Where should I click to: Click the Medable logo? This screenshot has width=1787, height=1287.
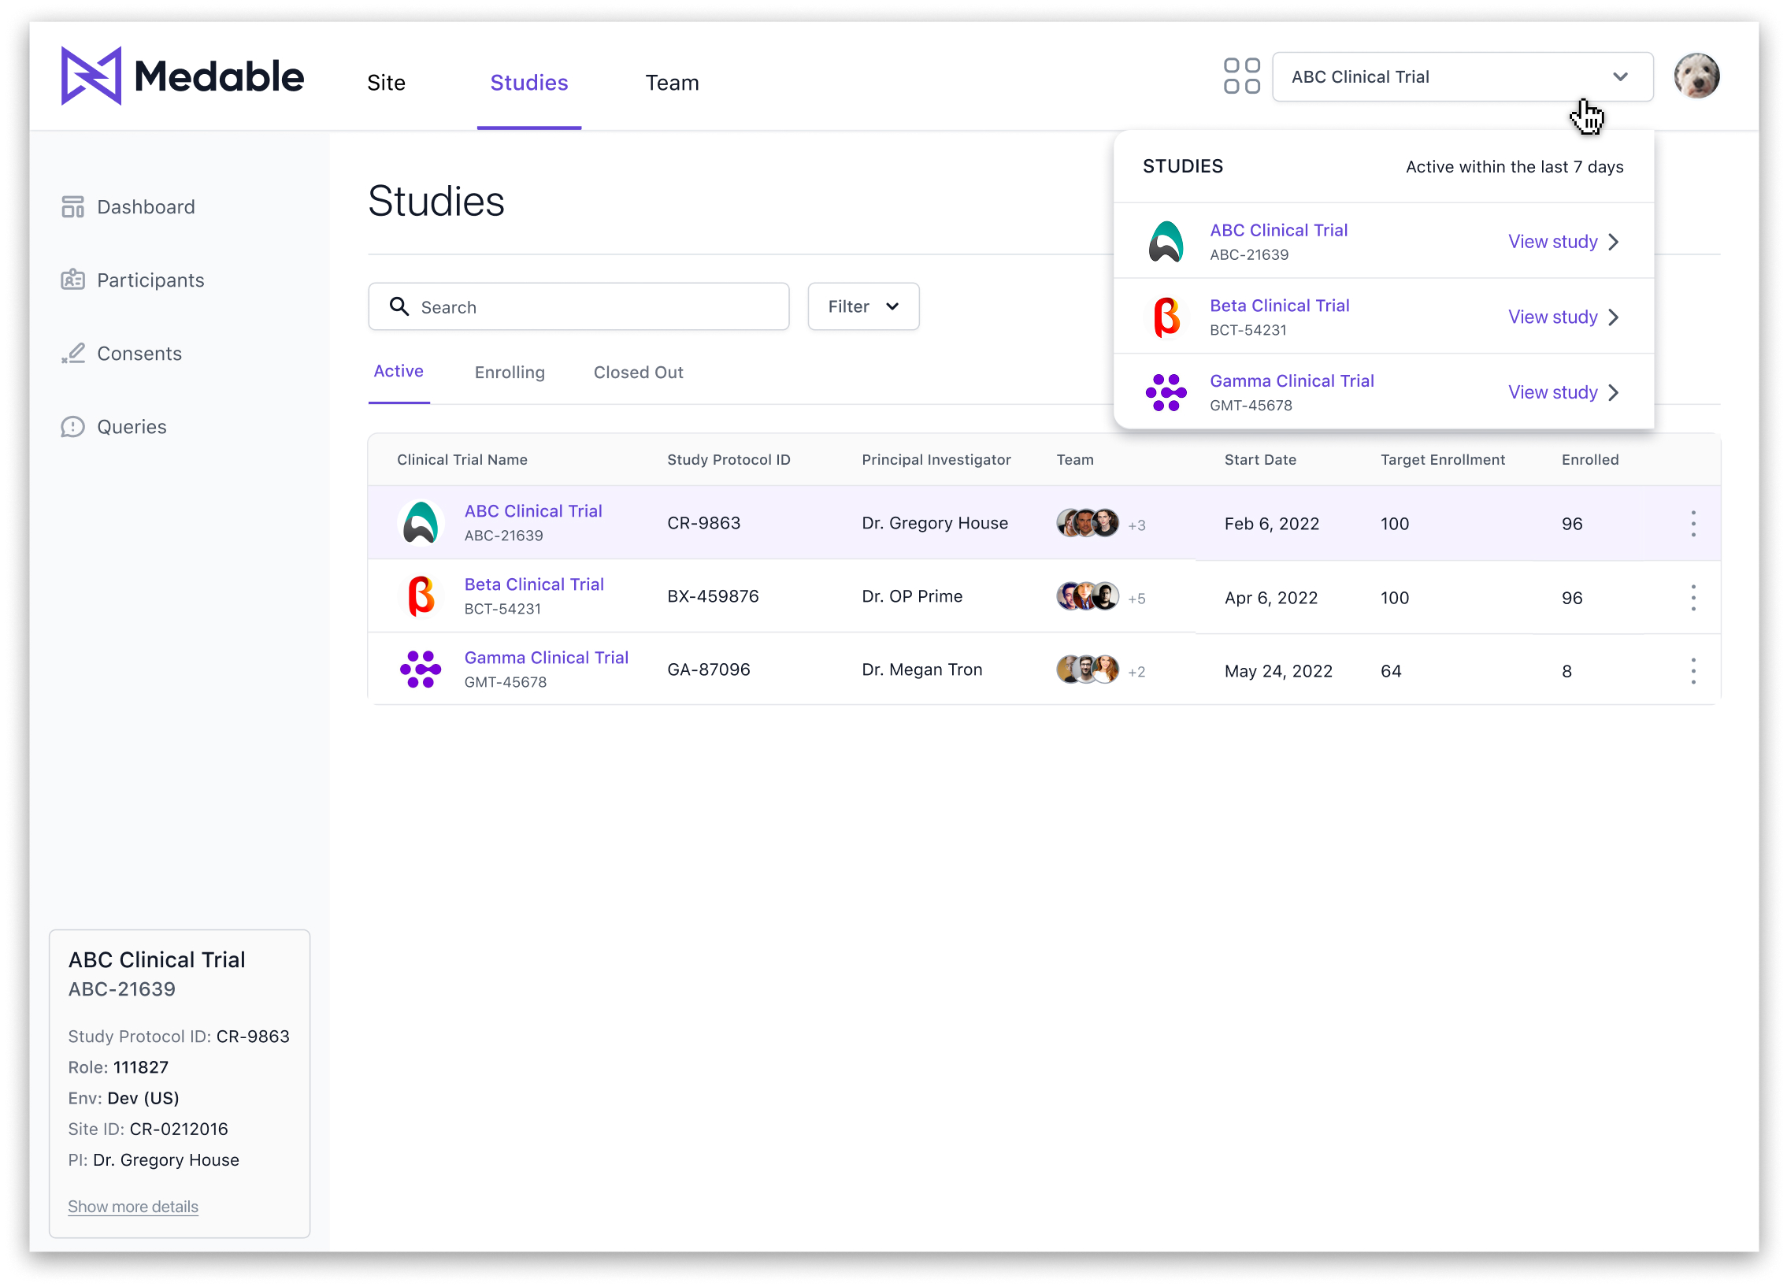pos(182,76)
